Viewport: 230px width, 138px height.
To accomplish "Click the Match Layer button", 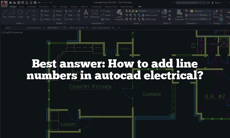I will tap(149, 19).
